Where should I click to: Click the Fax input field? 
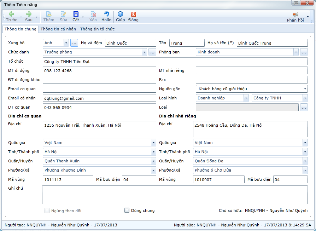click(x=251, y=80)
